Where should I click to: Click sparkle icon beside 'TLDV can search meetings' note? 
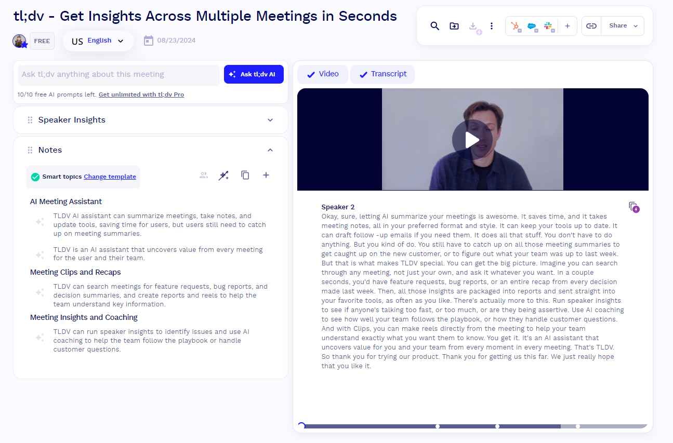click(39, 292)
